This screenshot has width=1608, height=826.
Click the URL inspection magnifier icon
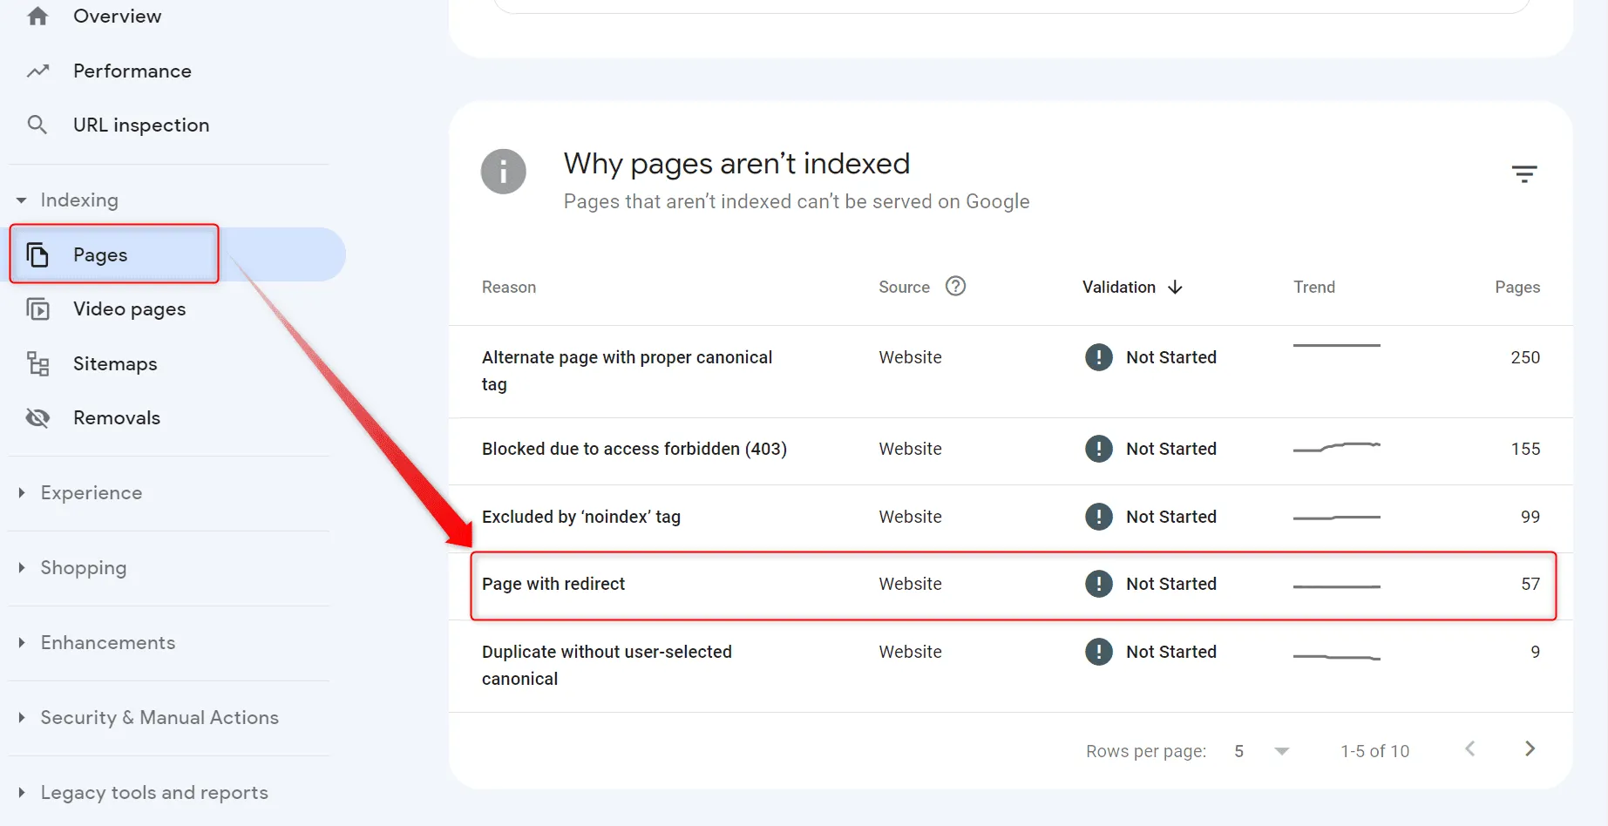tap(37, 125)
